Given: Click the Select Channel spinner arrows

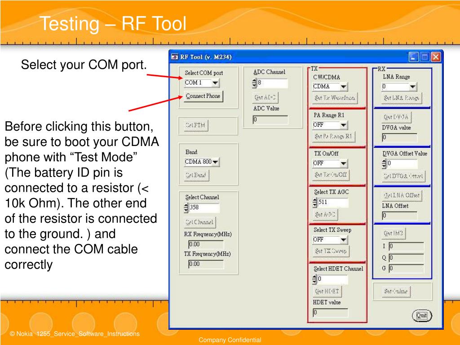Looking at the screenshot, I should pos(186,208).
